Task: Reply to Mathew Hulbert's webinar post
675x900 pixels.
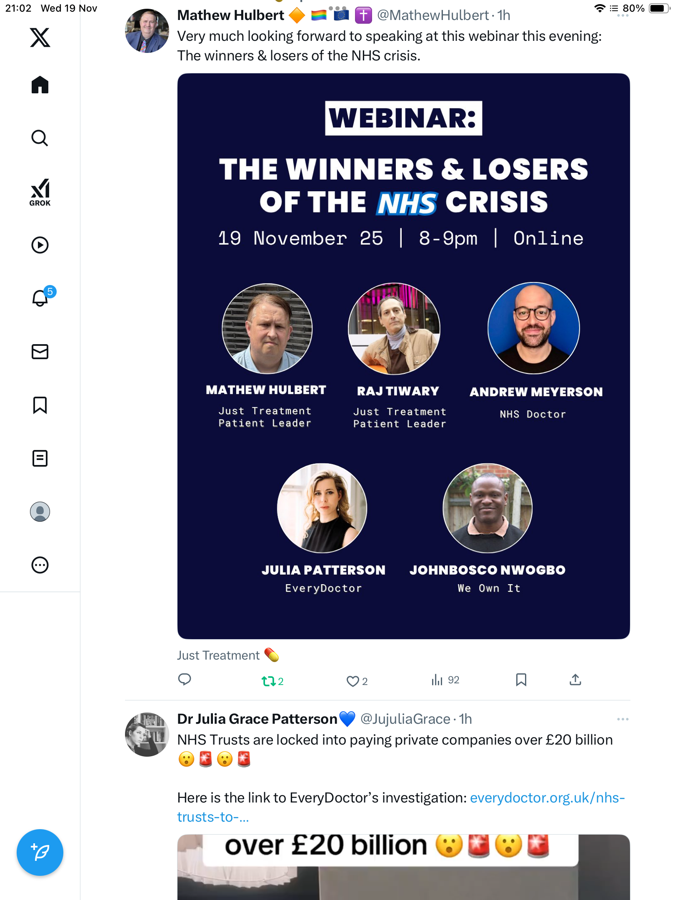Action: click(185, 680)
